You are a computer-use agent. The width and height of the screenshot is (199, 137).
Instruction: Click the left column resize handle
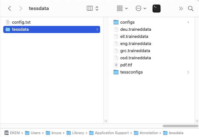(106, 121)
